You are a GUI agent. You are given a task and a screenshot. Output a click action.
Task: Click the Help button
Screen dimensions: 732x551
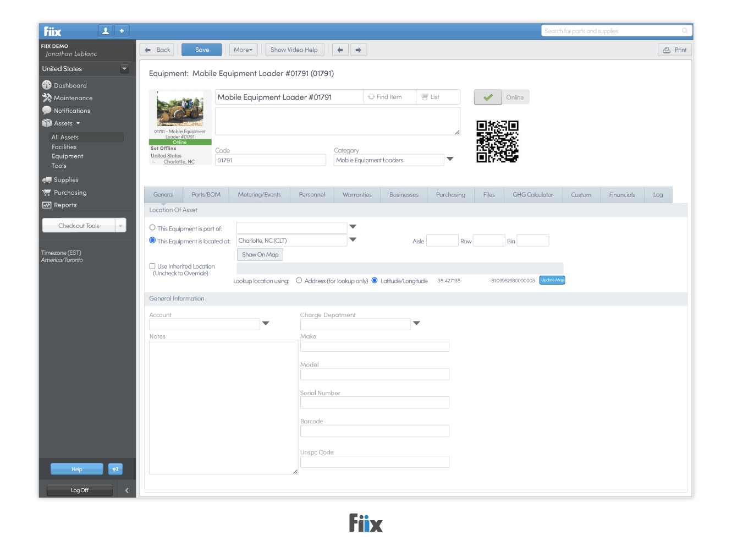pos(77,469)
